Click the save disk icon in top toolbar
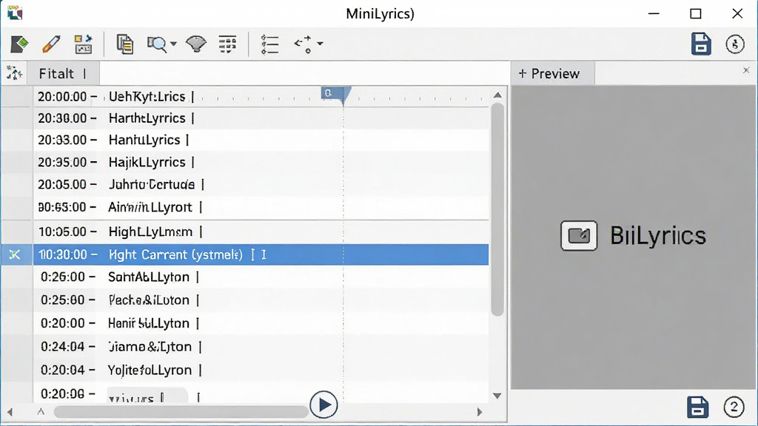Viewport: 758px width, 426px height. point(700,44)
